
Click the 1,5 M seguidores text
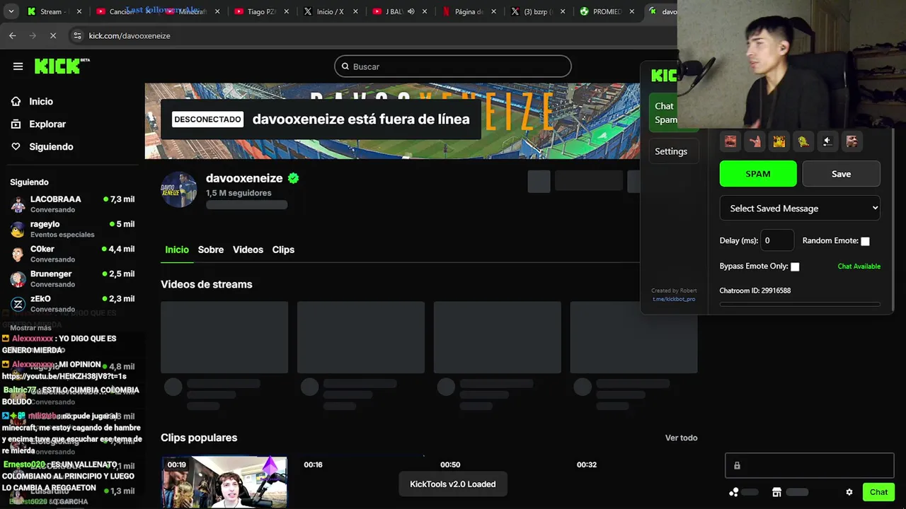pos(239,193)
